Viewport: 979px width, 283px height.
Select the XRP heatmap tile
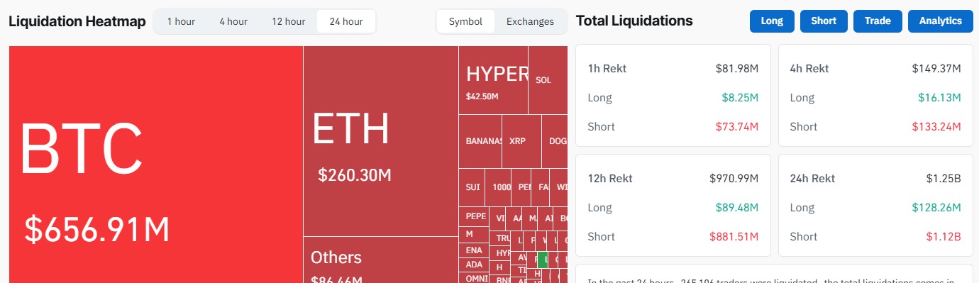522,141
